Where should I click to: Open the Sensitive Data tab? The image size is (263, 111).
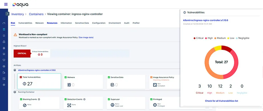click(x=82, y=23)
